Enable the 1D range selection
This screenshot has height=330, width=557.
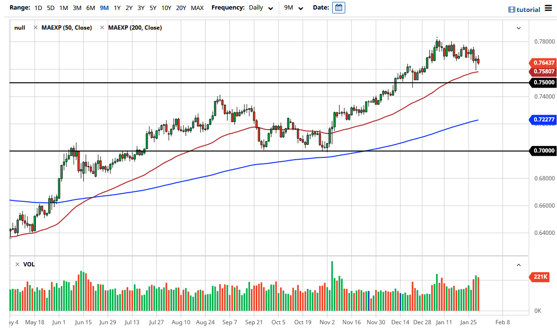point(38,8)
